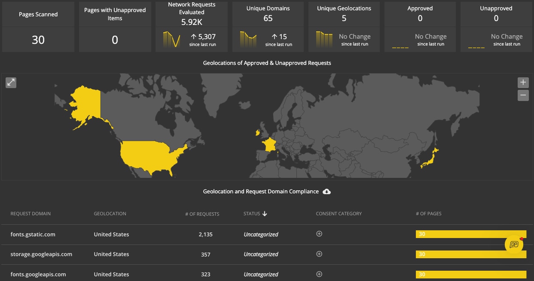This screenshot has width=534, height=281.
Task: Click the fonts.googleapis.com pages bar
Action: pyautogui.click(x=471, y=274)
